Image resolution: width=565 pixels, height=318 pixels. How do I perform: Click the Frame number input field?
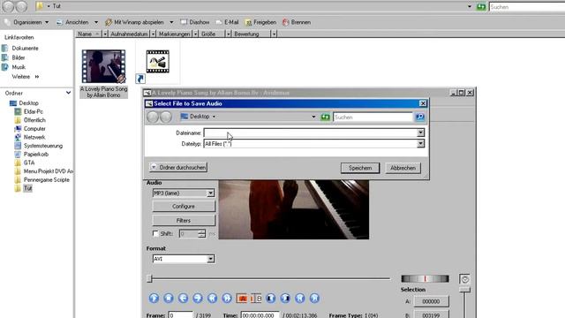[180, 315]
